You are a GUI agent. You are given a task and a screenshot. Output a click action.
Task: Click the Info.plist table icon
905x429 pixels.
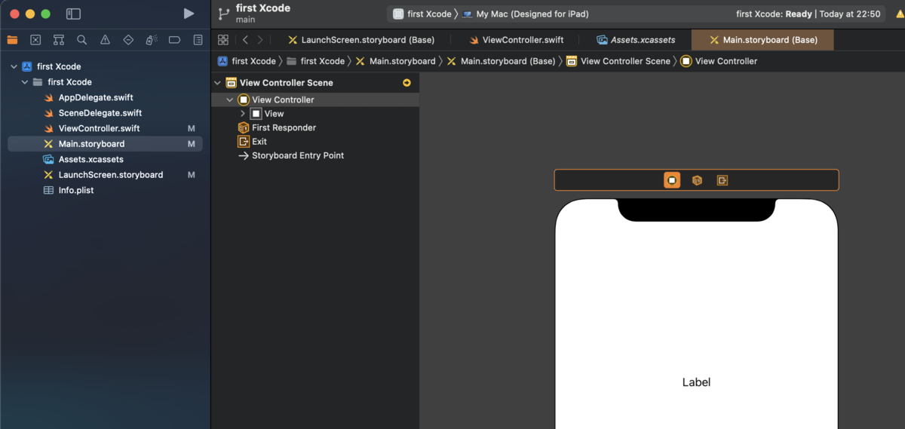50,190
